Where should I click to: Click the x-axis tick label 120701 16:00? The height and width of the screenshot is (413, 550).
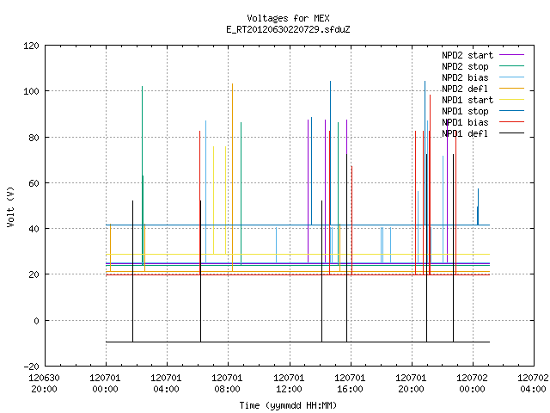[x=350, y=384]
